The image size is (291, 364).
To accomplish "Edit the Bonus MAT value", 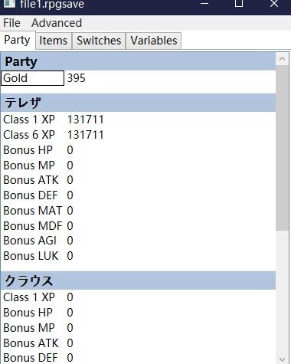I will coord(70,211).
